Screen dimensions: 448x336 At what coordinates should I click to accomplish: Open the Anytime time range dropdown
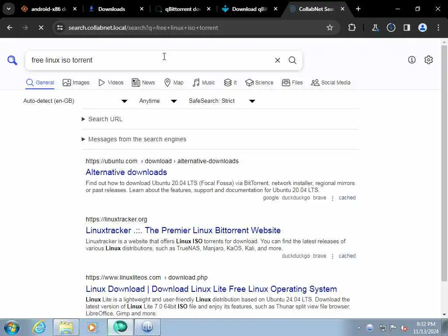click(158, 101)
